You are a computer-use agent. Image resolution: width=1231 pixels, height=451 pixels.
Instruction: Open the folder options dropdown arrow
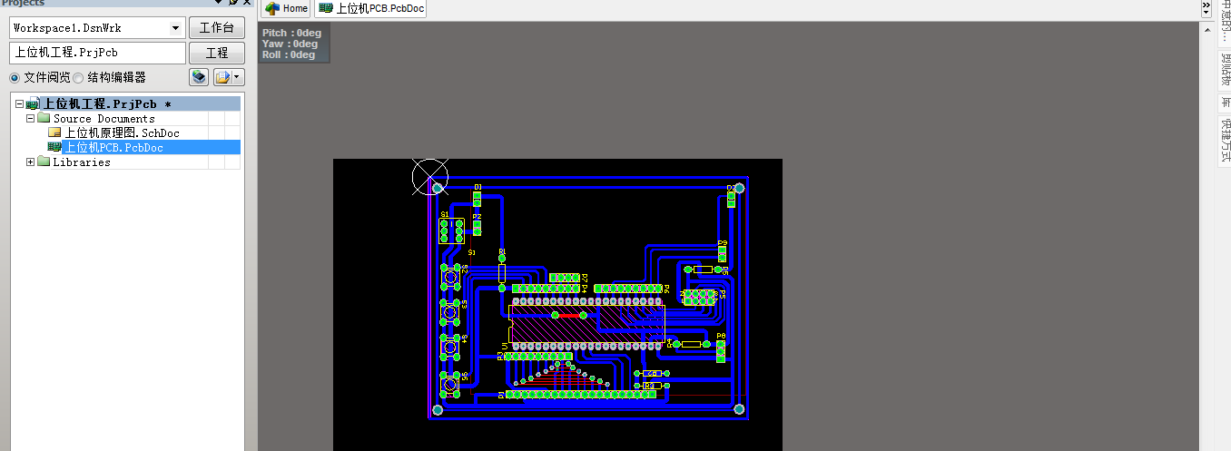[x=238, y=77]
